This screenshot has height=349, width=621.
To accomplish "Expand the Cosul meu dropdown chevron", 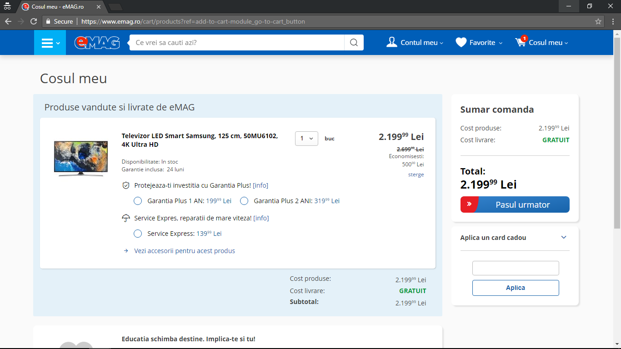I will click(x=566, y=43).
